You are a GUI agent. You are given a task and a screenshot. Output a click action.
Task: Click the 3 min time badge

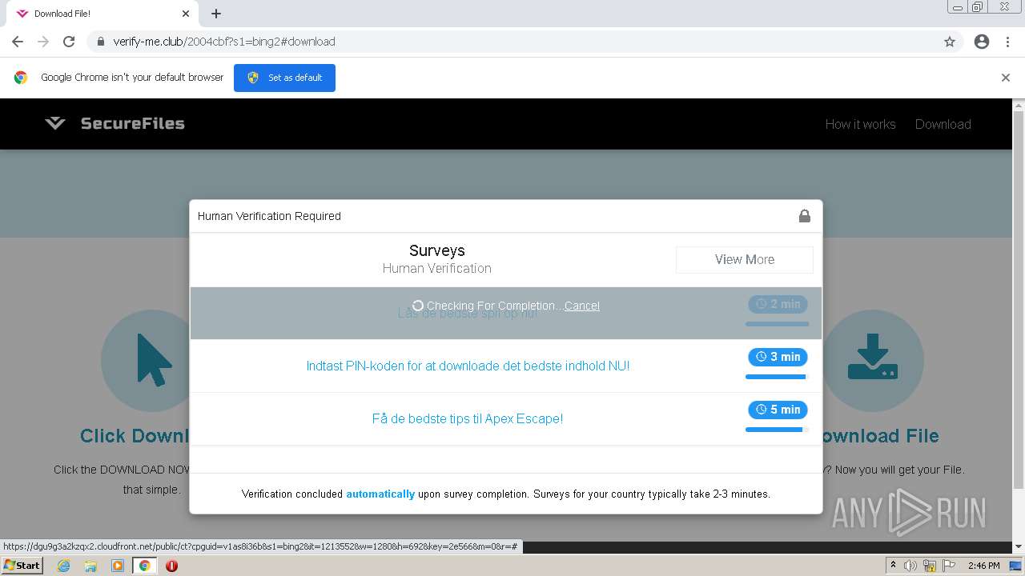coord(778,357)
